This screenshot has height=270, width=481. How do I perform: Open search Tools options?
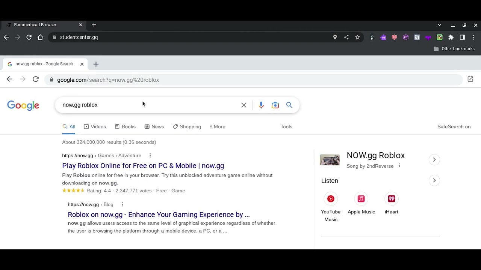pyautogui.click(x=286, y=127)
